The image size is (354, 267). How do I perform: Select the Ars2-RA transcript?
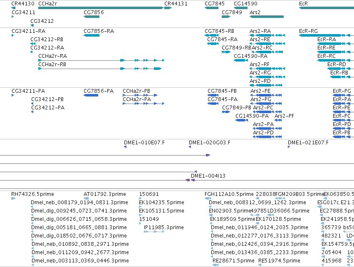pyautogui.click(x=267, y=35)
